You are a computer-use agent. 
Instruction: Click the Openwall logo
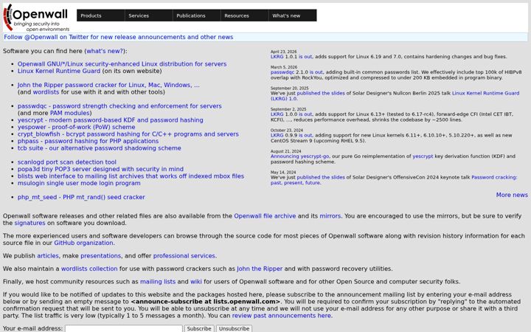(36, 18)
